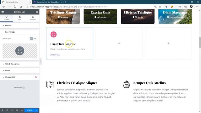Click the Button Text link
201x113 pixels.
pyautogui.click(x=55, y=55)
